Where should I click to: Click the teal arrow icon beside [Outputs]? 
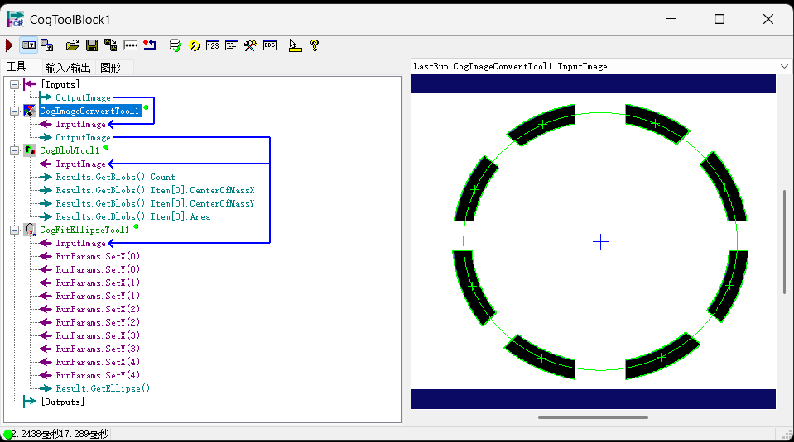pyautogui.click(x=29, y=401)
